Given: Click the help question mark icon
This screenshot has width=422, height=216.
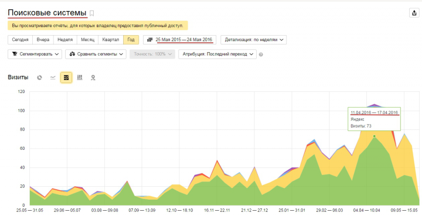Looking at the screenshot, I should [x=261, y=54].
